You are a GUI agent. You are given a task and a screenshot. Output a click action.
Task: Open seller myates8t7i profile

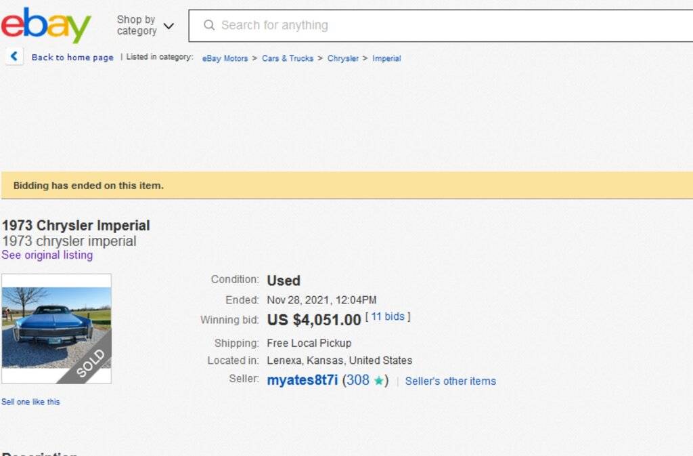[x=302, y=380]
